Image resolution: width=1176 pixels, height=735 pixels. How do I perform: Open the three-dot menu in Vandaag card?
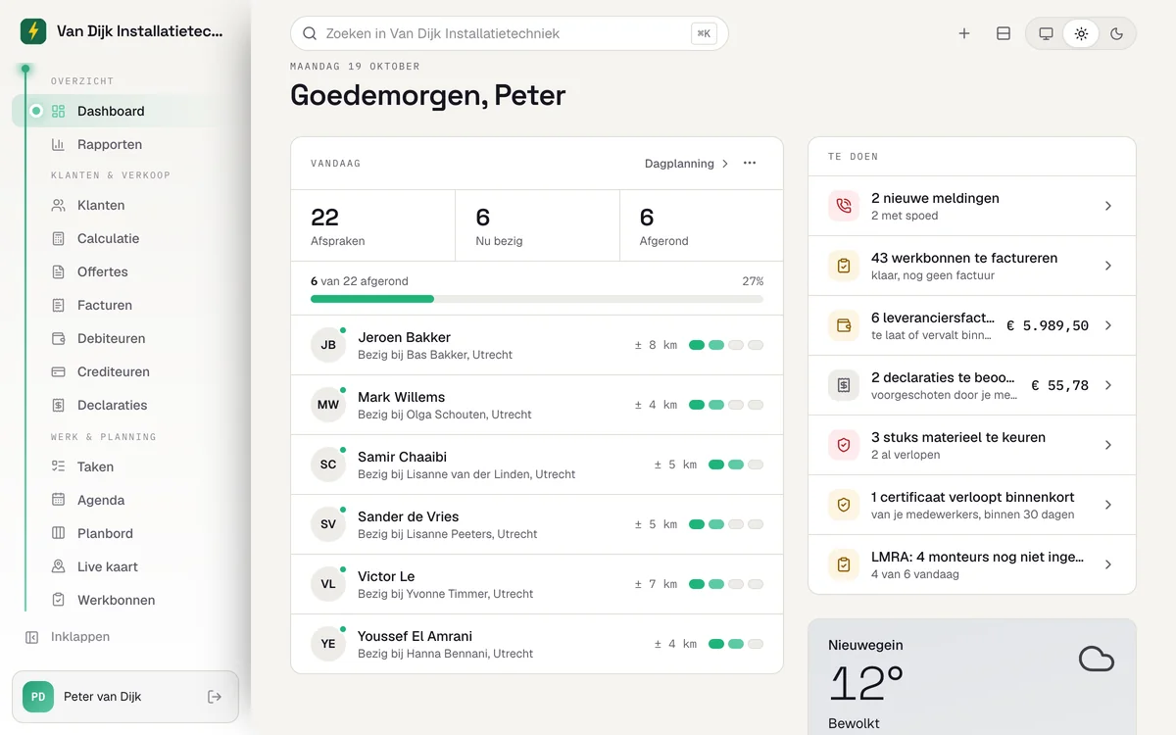tap(750, 164)
